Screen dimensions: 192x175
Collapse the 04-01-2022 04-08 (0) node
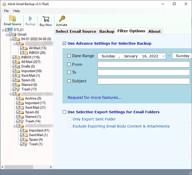11,39
